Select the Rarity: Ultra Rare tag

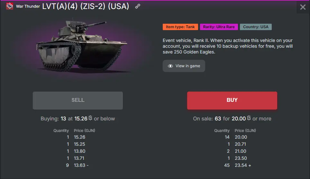pyautogui.click(x=219, y=27)
